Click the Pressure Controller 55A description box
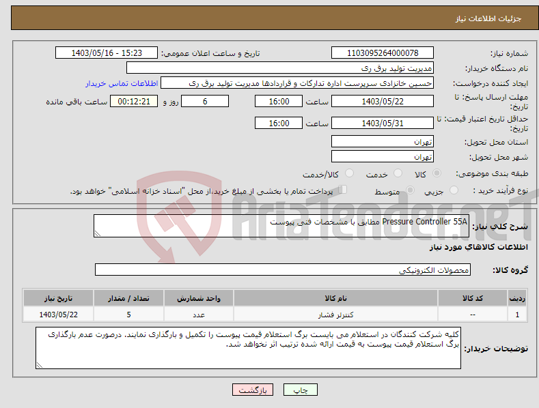This screenshot has width=539, height=408. (x=281, y=226)
